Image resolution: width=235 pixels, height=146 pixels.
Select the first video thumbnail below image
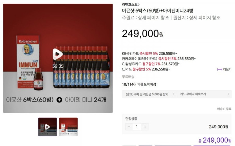point(48,127)
